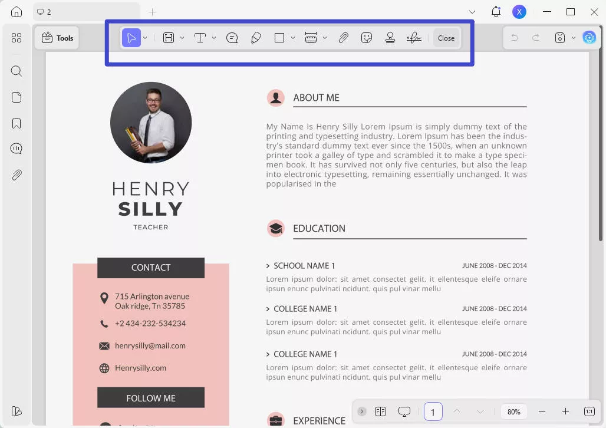
Task: Expand the pointer tool options arrow
Action: 145,38
